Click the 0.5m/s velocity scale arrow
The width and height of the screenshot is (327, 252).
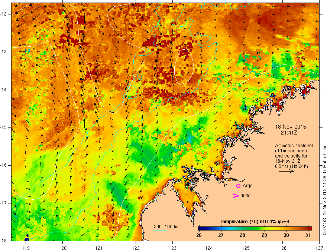(x=286, y=171)
